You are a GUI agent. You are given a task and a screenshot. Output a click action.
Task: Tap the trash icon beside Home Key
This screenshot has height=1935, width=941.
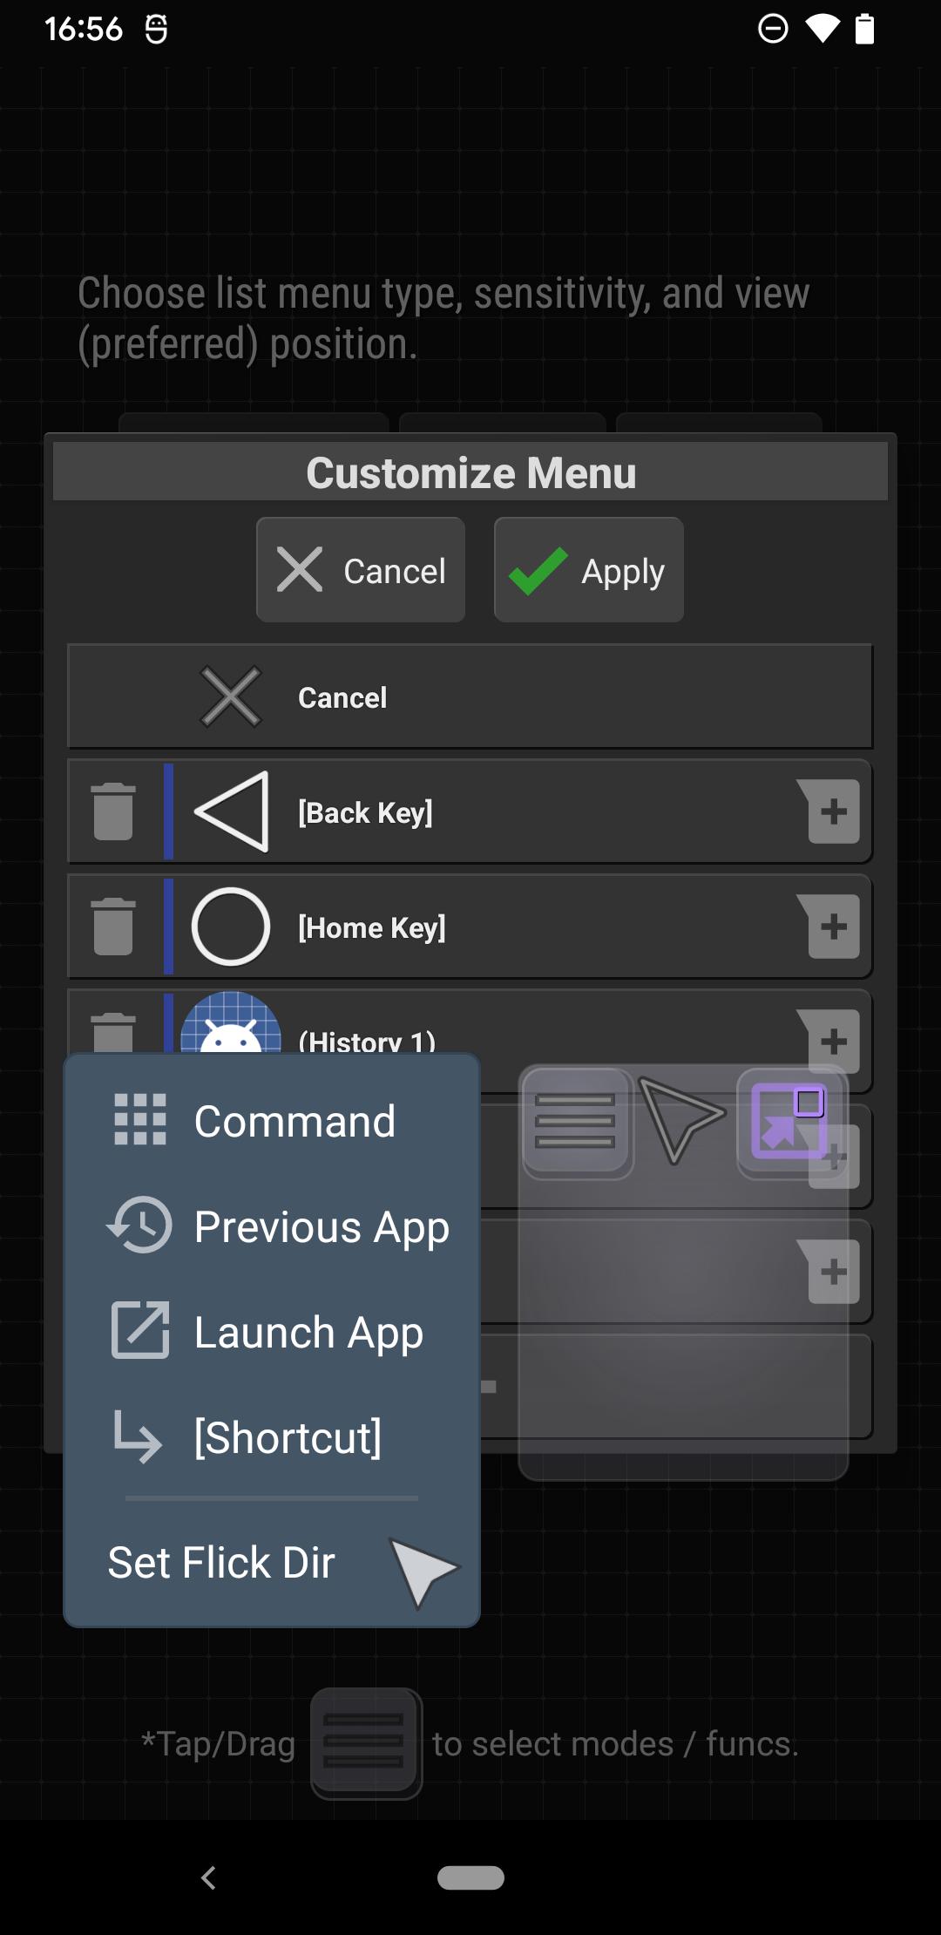pos(113,927)
